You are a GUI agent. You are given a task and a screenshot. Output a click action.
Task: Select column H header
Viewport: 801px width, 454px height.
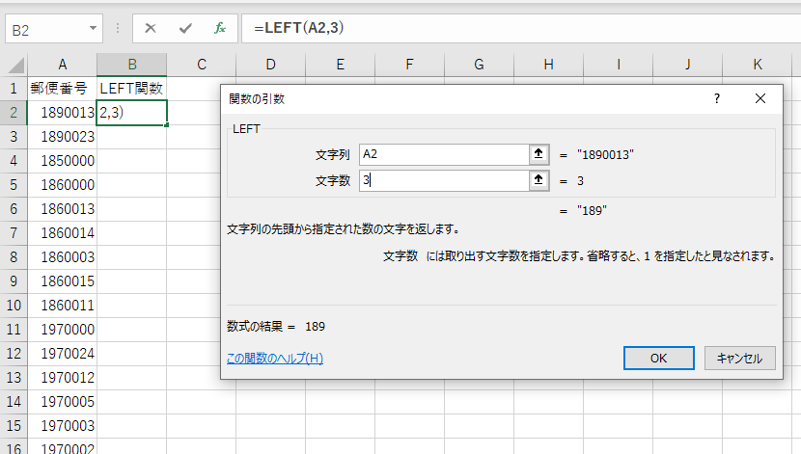coord(549,65)
